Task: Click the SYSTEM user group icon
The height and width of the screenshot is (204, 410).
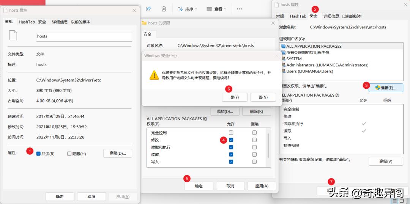Action: click(x=283, y=59)
